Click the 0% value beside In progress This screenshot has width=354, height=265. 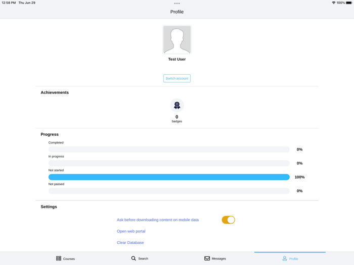coord(299,163)
